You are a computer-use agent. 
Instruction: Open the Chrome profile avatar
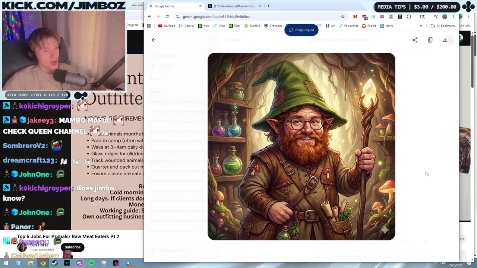(x=445, y=16)
